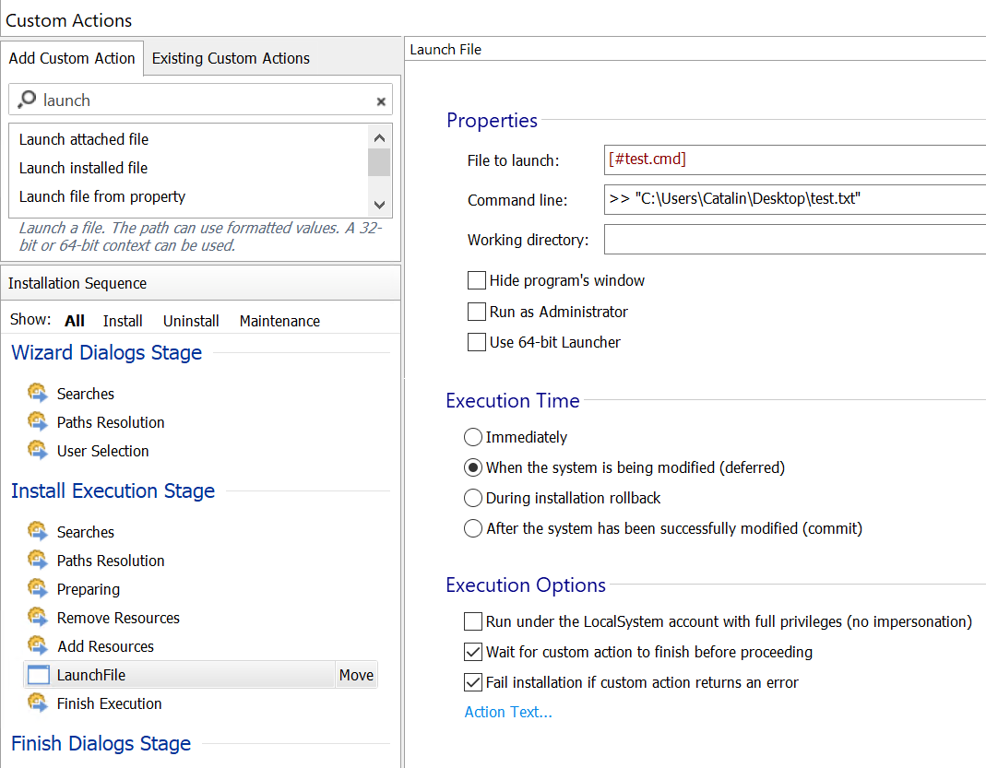Clear the launch search text

click(380, 100)
